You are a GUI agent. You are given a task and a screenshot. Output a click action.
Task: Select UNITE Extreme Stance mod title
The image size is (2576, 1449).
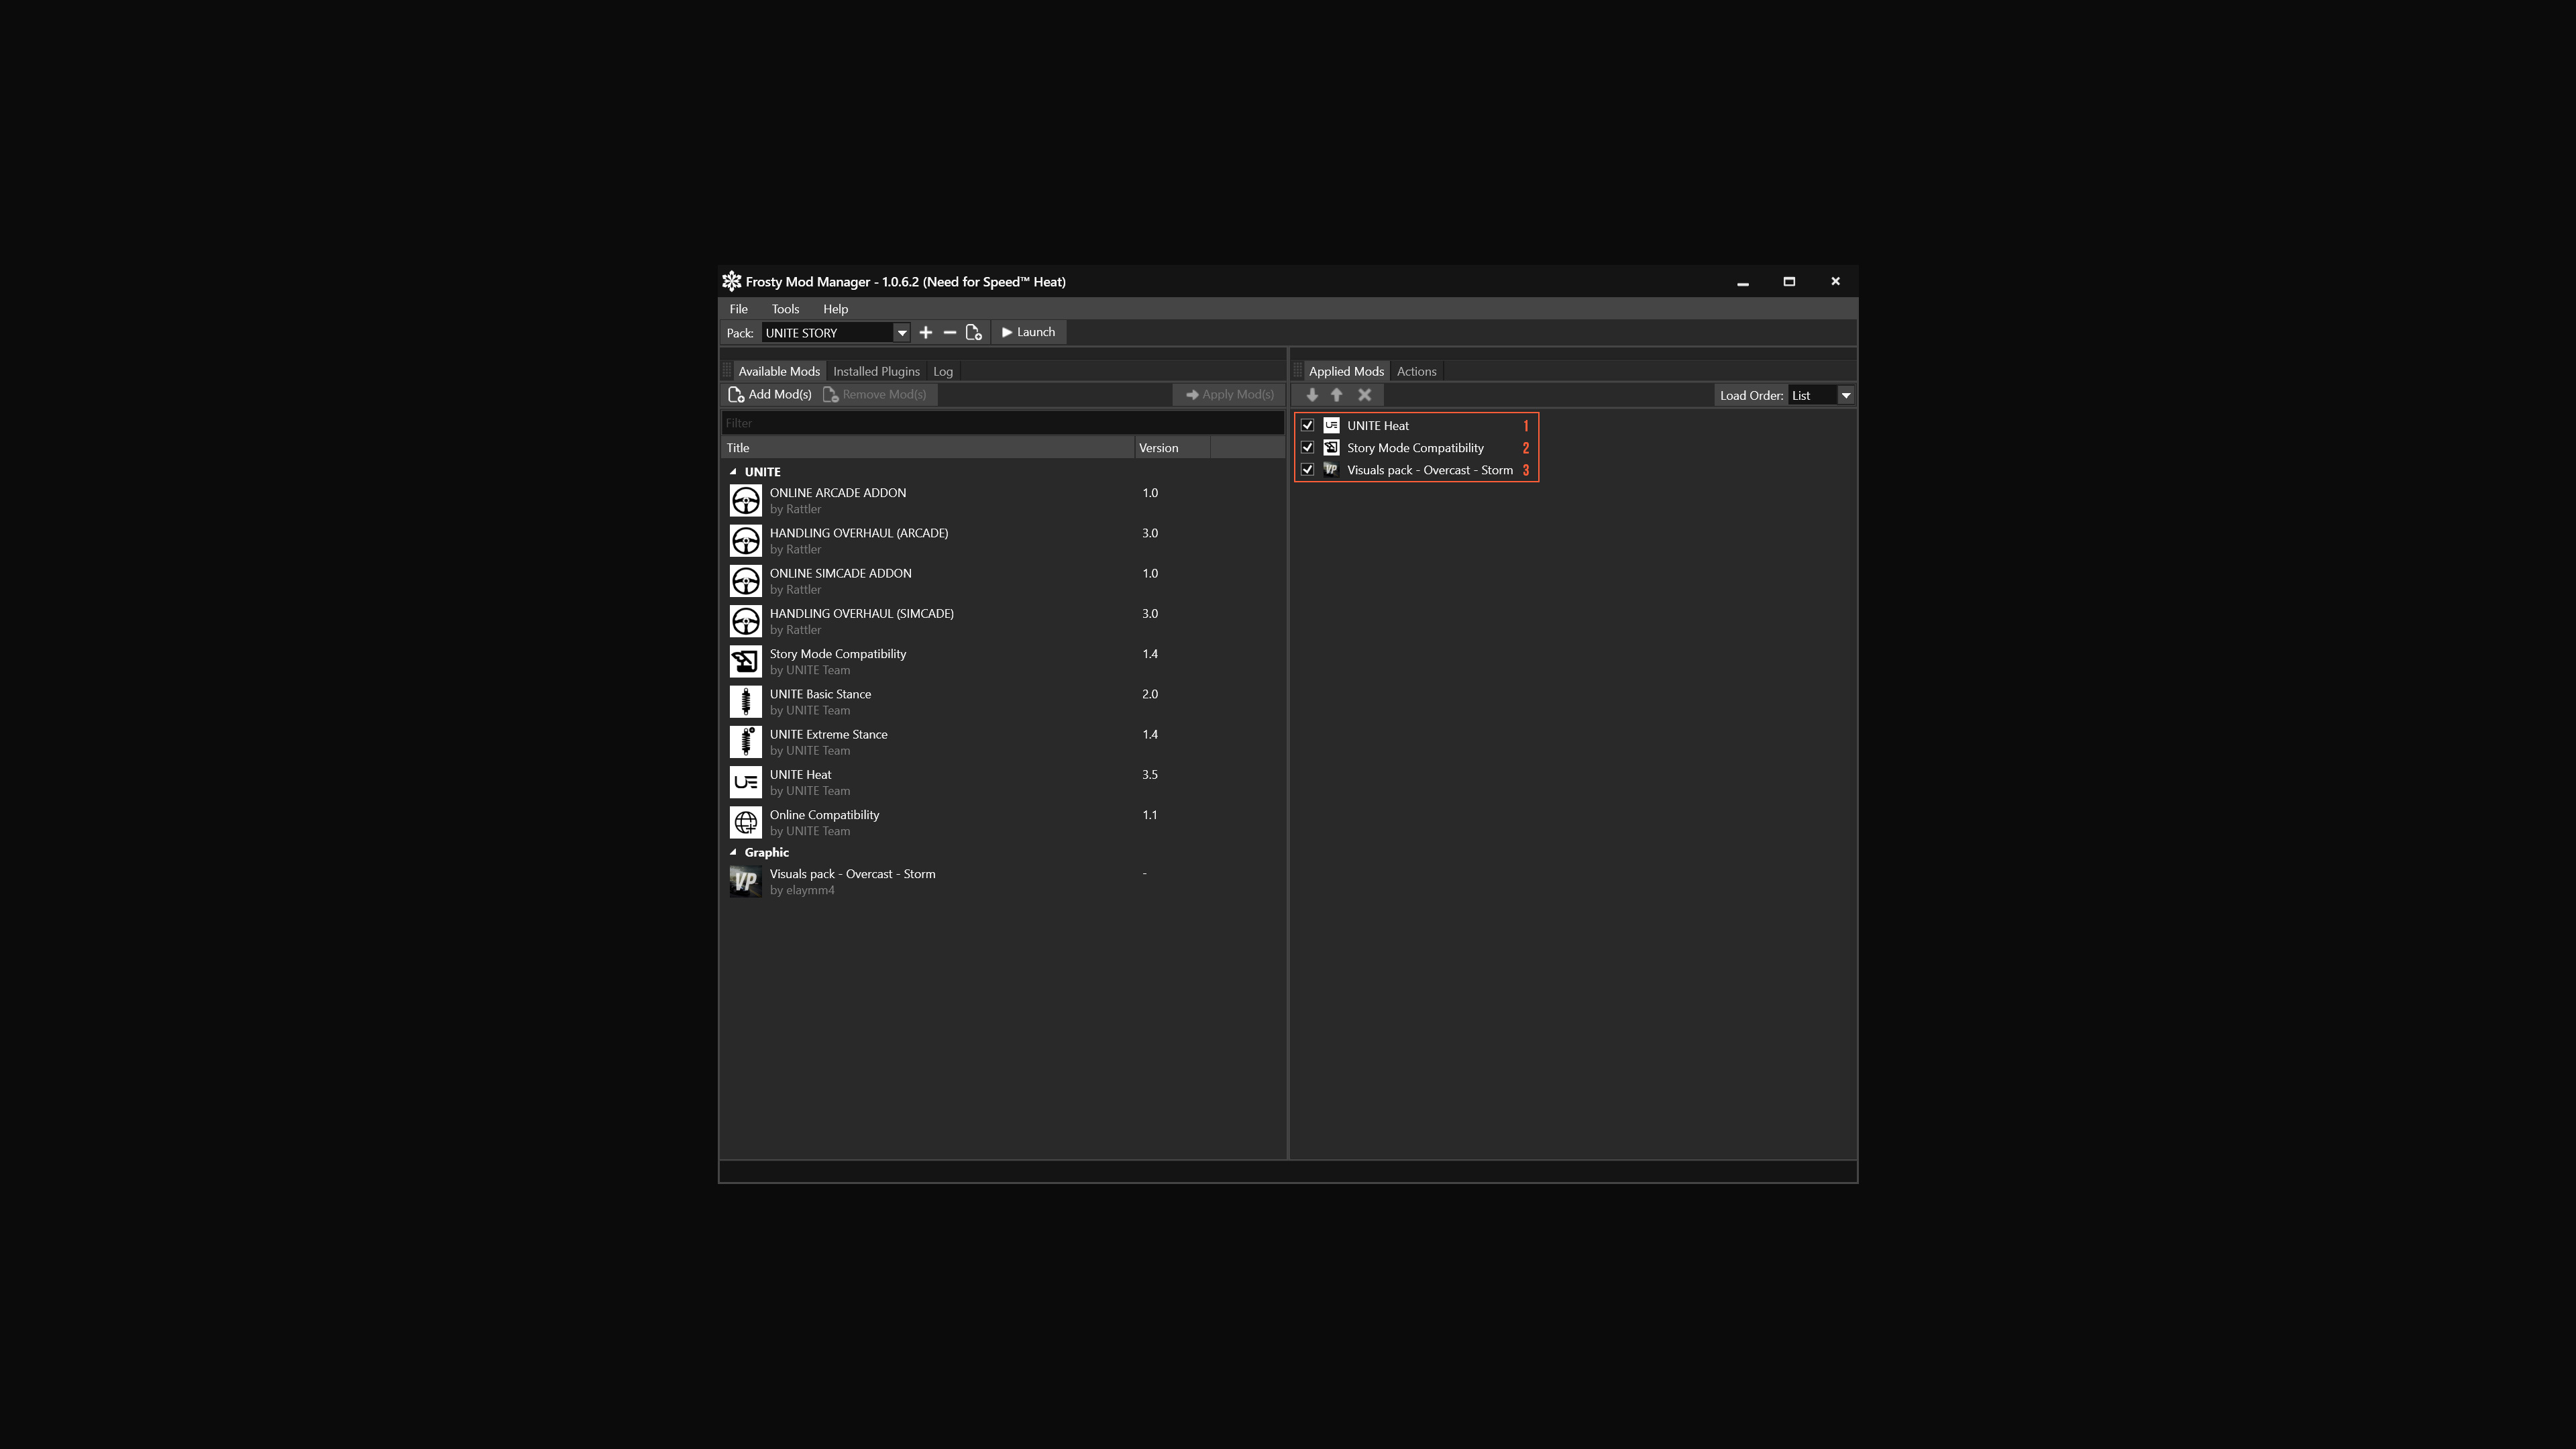[828, 734]
